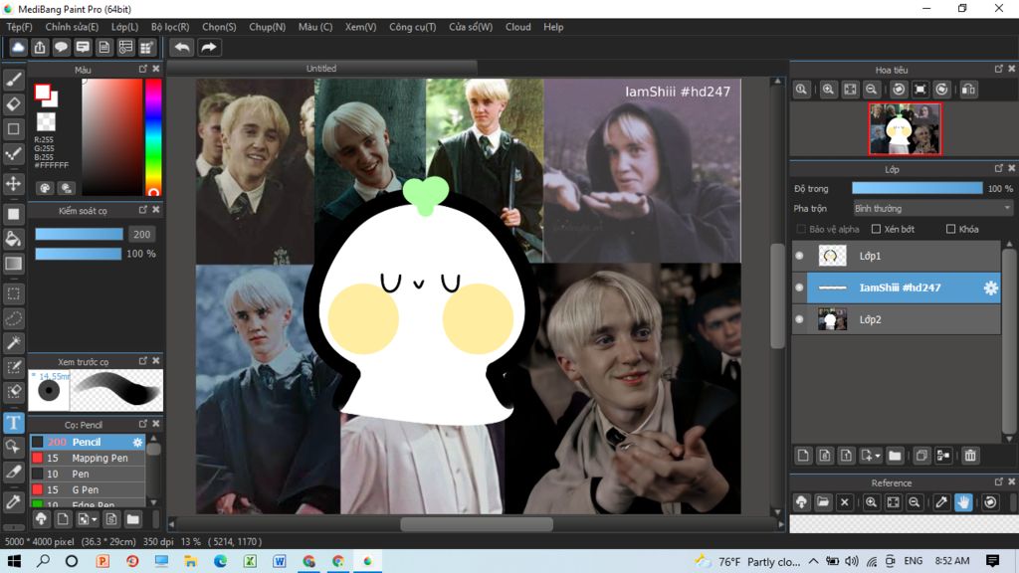Enable the Khóa checkbox

950,230
